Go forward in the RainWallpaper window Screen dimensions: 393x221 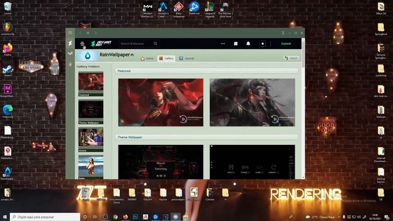(x=96, y=33)
